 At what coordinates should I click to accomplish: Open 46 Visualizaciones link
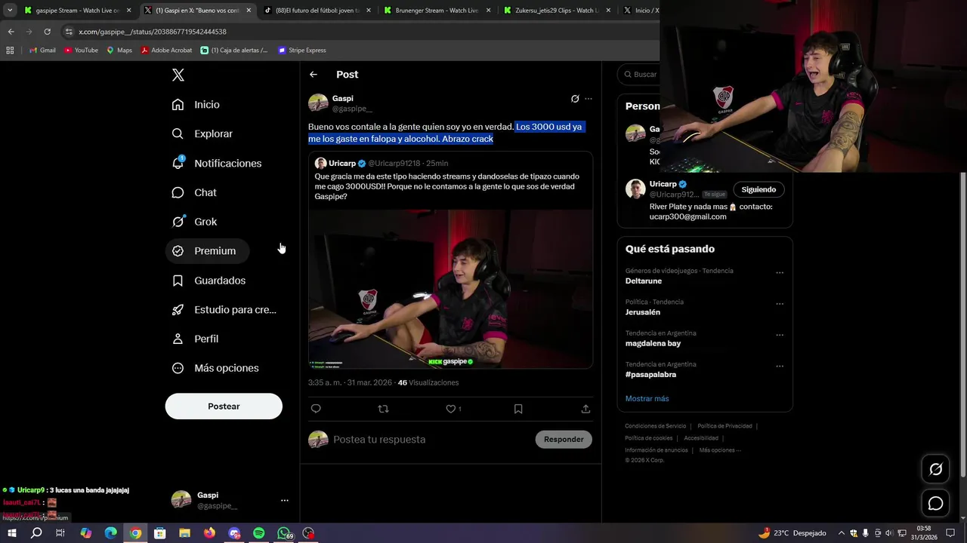pyautogui.click(x=428, y=383)
